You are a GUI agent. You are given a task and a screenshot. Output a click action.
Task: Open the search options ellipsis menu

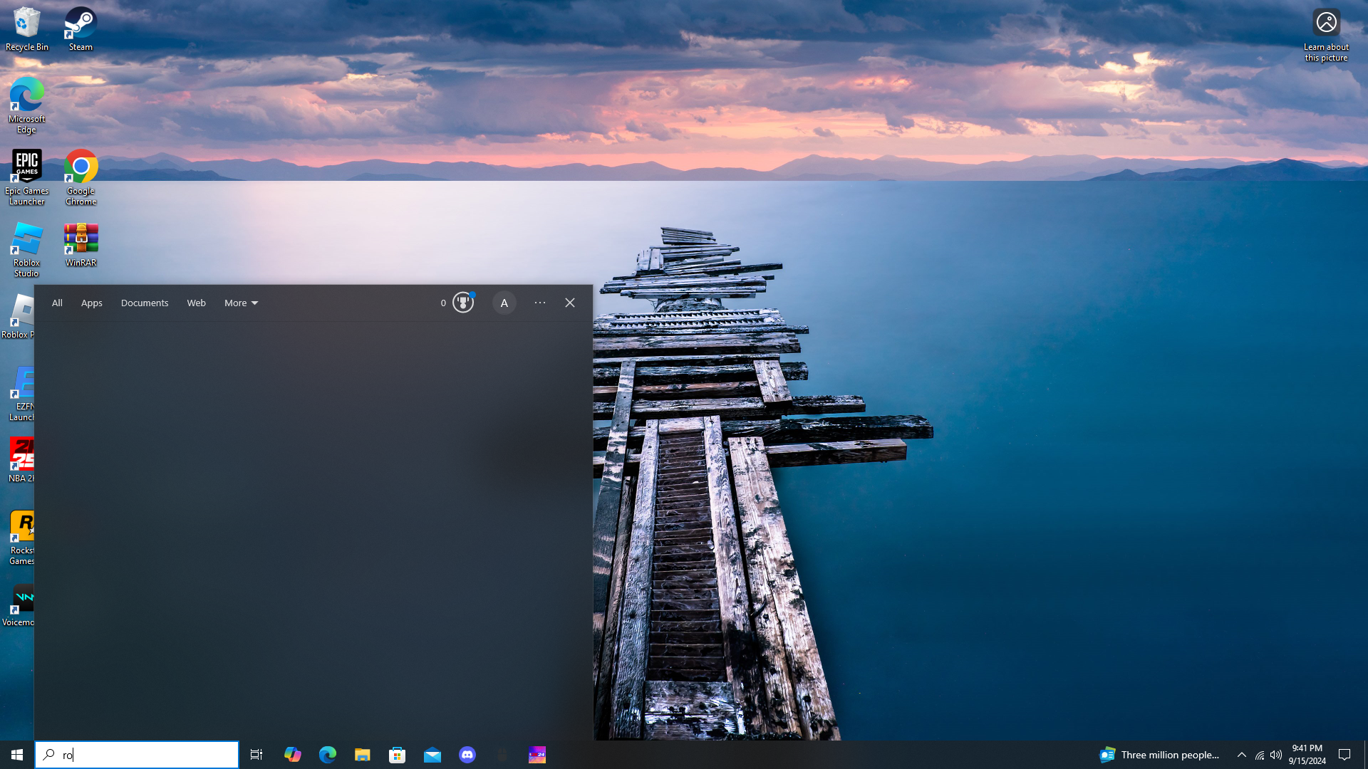coord(540,303)
